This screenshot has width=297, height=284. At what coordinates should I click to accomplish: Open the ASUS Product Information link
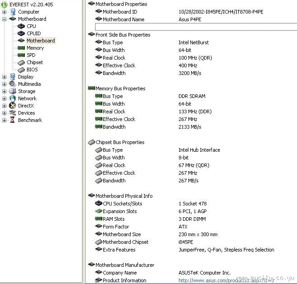click(226, 280)
